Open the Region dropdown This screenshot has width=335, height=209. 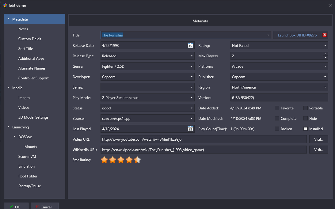(325, 87)
